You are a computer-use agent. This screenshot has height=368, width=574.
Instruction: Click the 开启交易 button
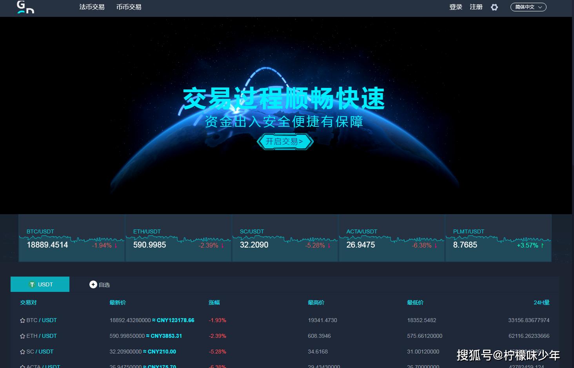[285, 142]
